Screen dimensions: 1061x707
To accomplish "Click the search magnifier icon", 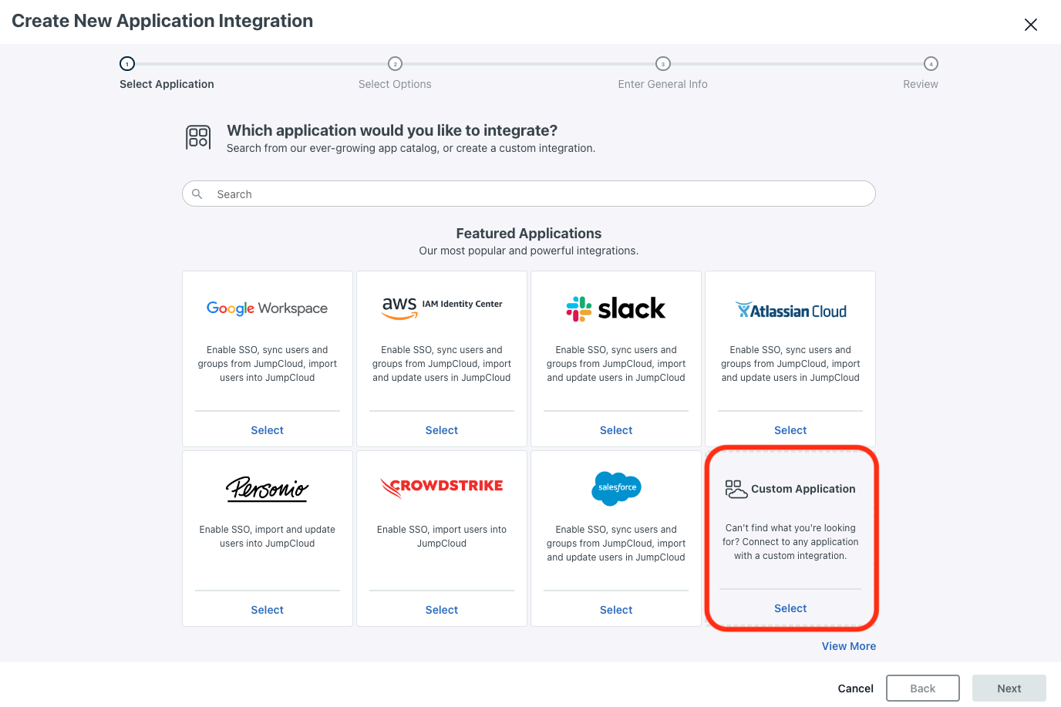I will (x=197, y=194).
